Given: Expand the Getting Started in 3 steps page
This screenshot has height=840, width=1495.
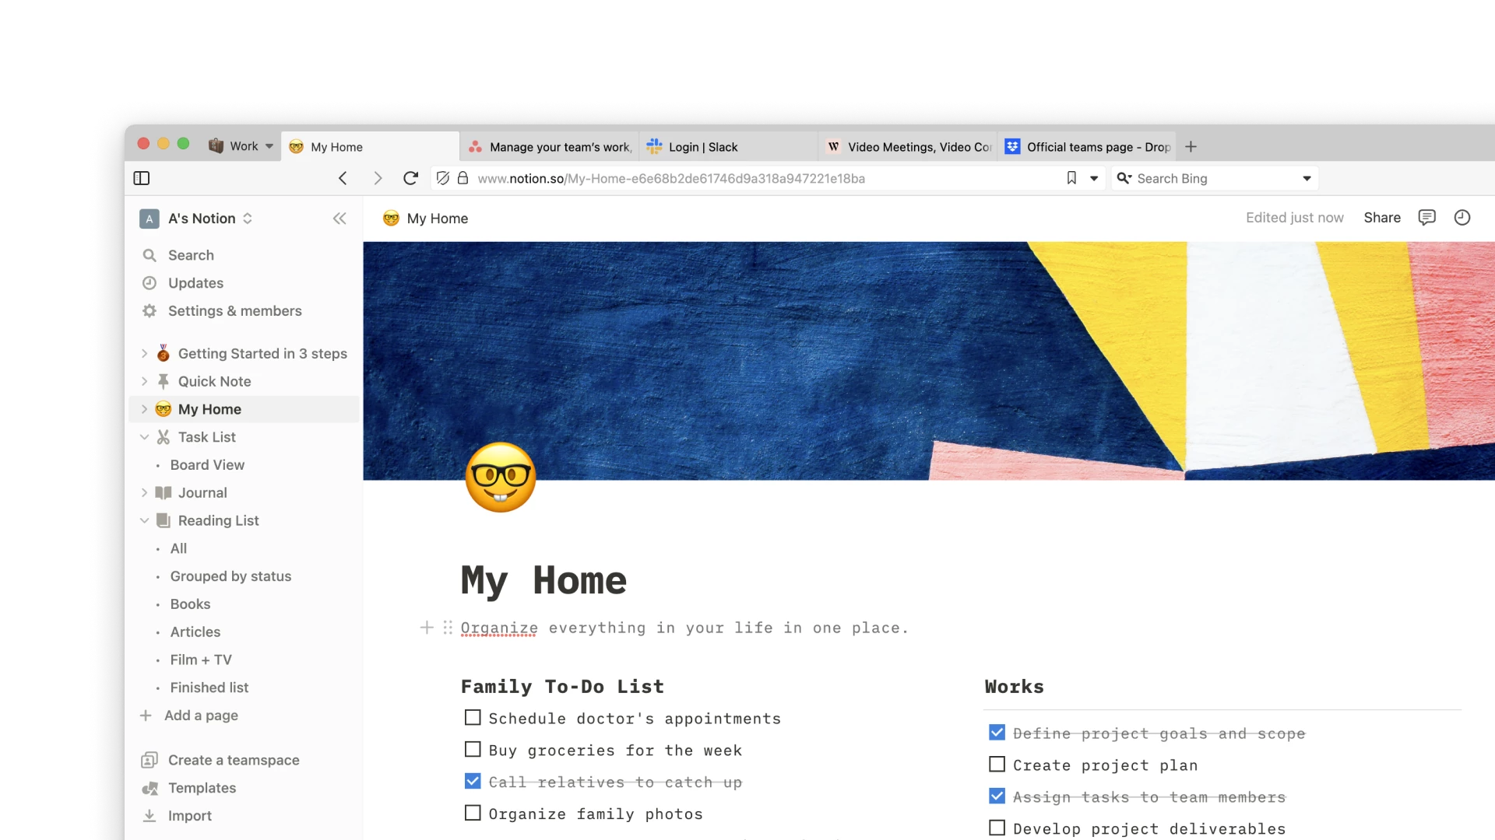Looking at the screenshot, I should 144,354.
